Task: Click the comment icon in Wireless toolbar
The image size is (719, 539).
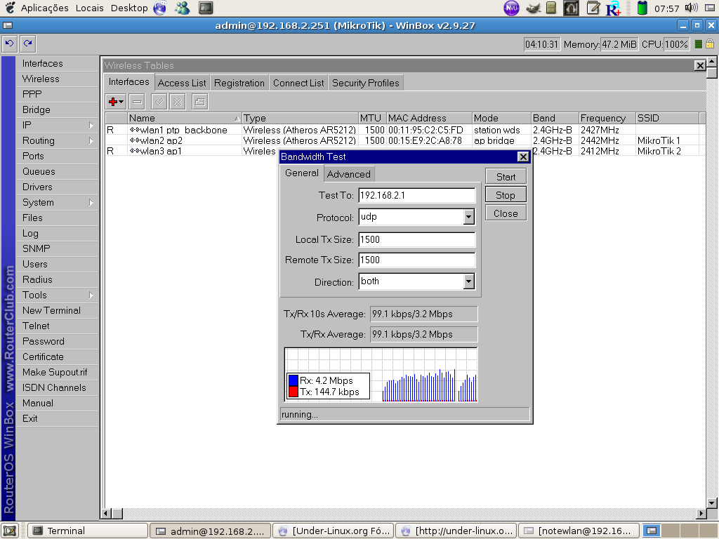Action: click(x=200, y=102)
